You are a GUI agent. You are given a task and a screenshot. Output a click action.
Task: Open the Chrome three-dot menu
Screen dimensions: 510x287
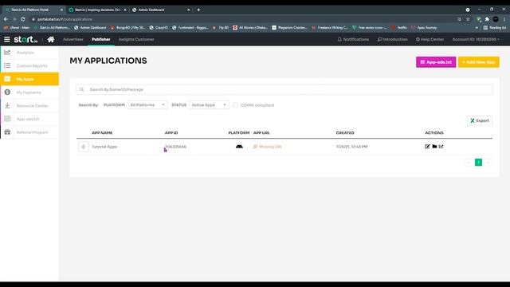point(504,19)
